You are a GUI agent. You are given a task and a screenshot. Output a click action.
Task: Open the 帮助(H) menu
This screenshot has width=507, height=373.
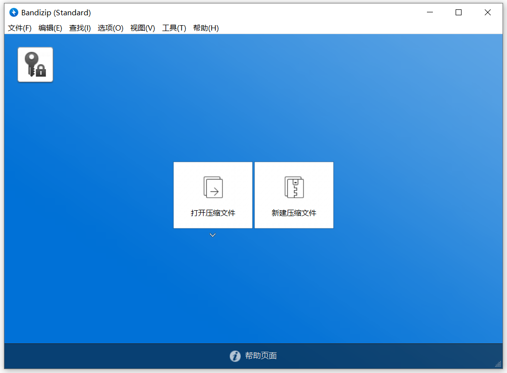pyautogui.click(x=206, y=28)
